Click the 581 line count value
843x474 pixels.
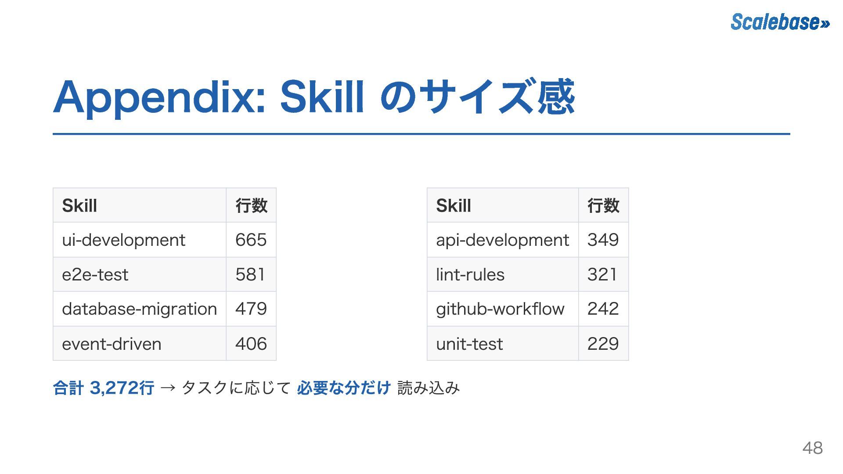[250, 275]
